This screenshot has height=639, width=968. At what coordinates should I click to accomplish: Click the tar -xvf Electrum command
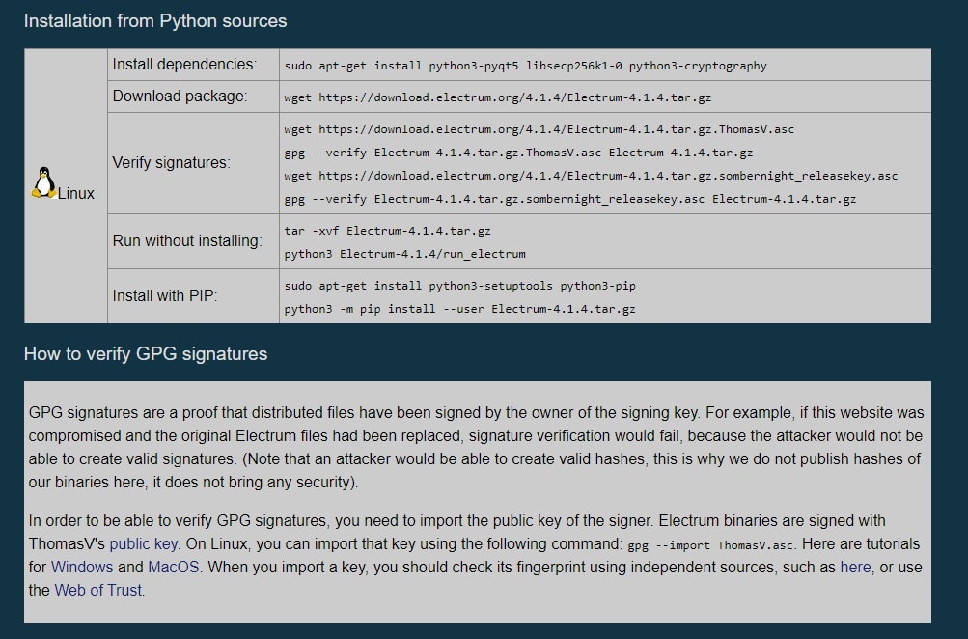(x=387, y=231)
